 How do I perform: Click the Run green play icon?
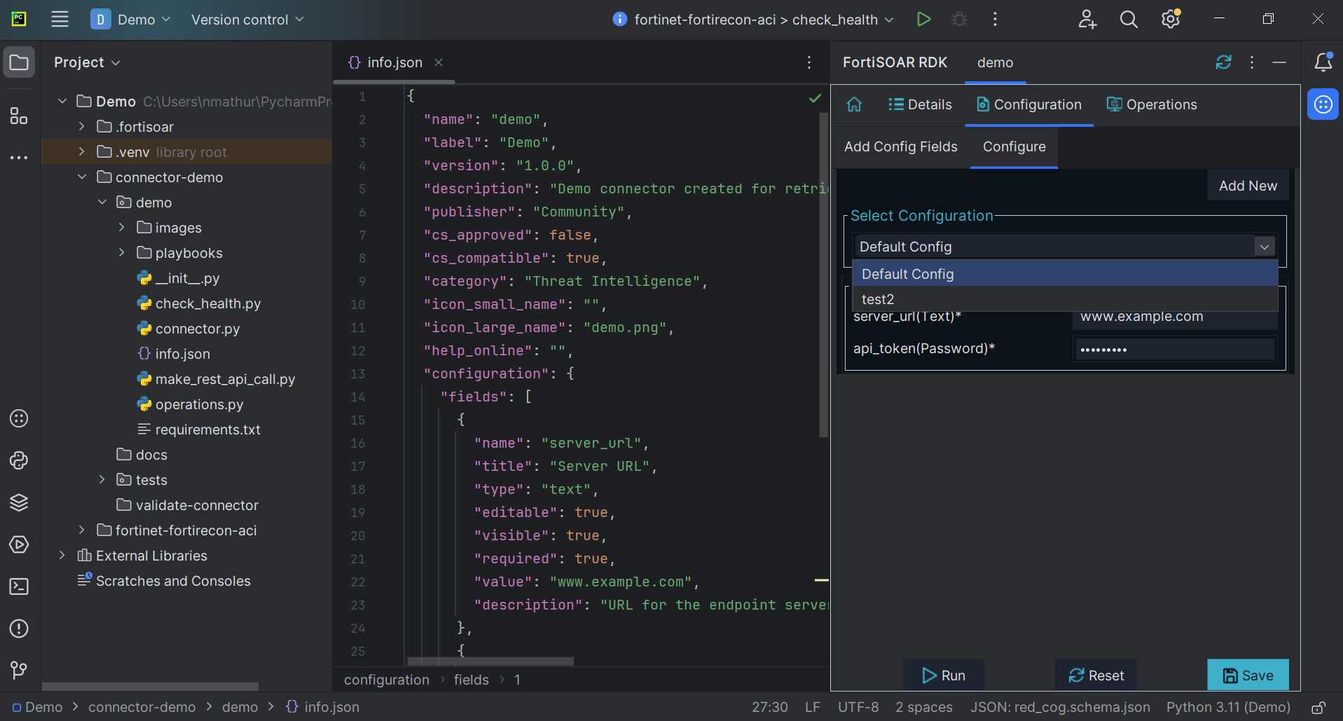click(x=923, y=20)
